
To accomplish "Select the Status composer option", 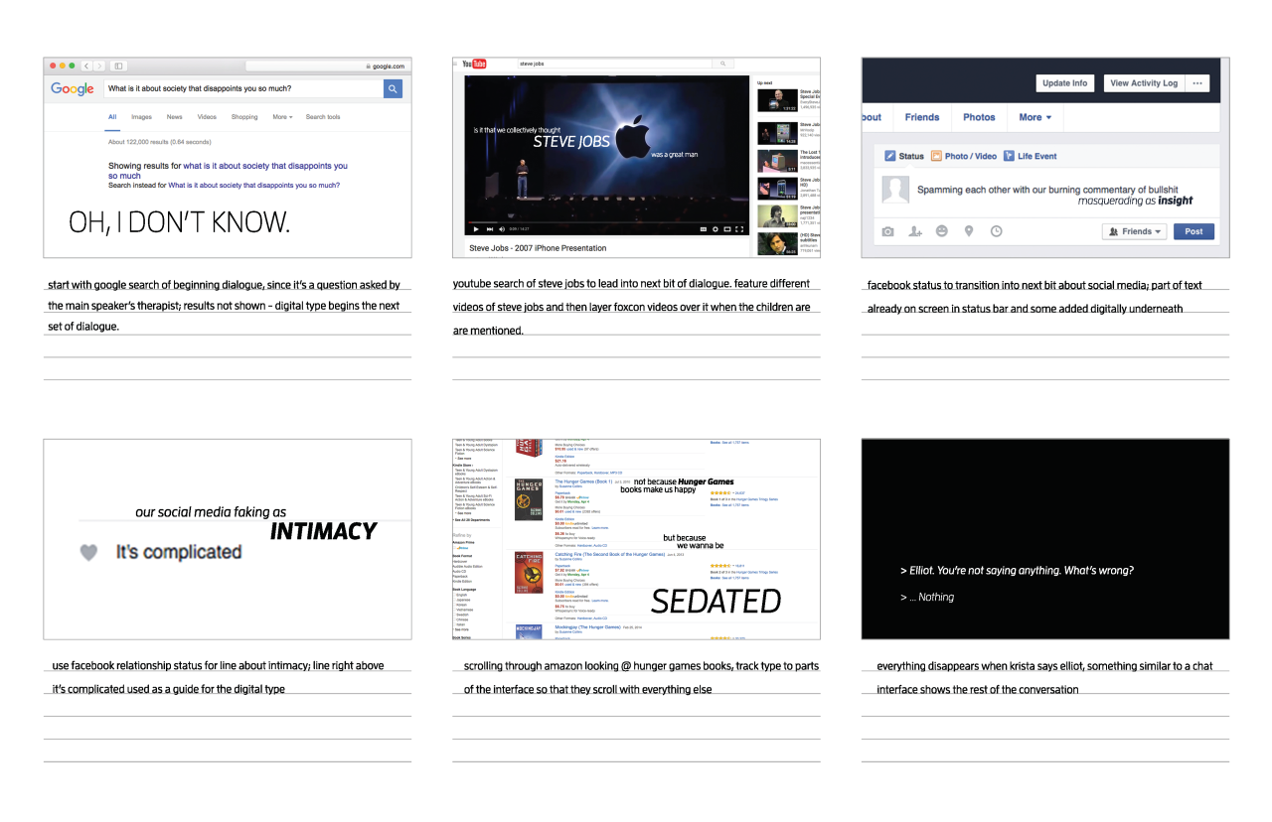I will click(904, 156).
